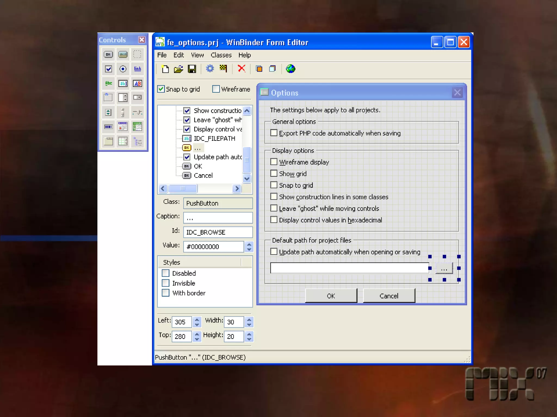The width and height of the screenshot is (557, 417).
Task: Click into the Caption input field
Action: click(x=218, y=218)
